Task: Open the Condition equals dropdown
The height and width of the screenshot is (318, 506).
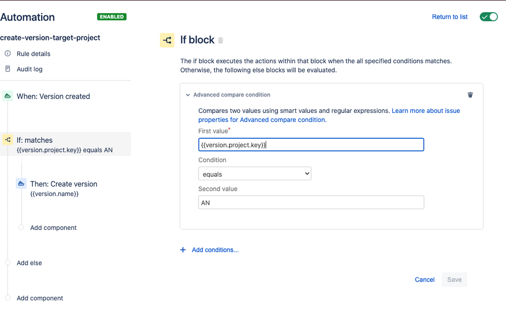Action: [x=255, y=174]
